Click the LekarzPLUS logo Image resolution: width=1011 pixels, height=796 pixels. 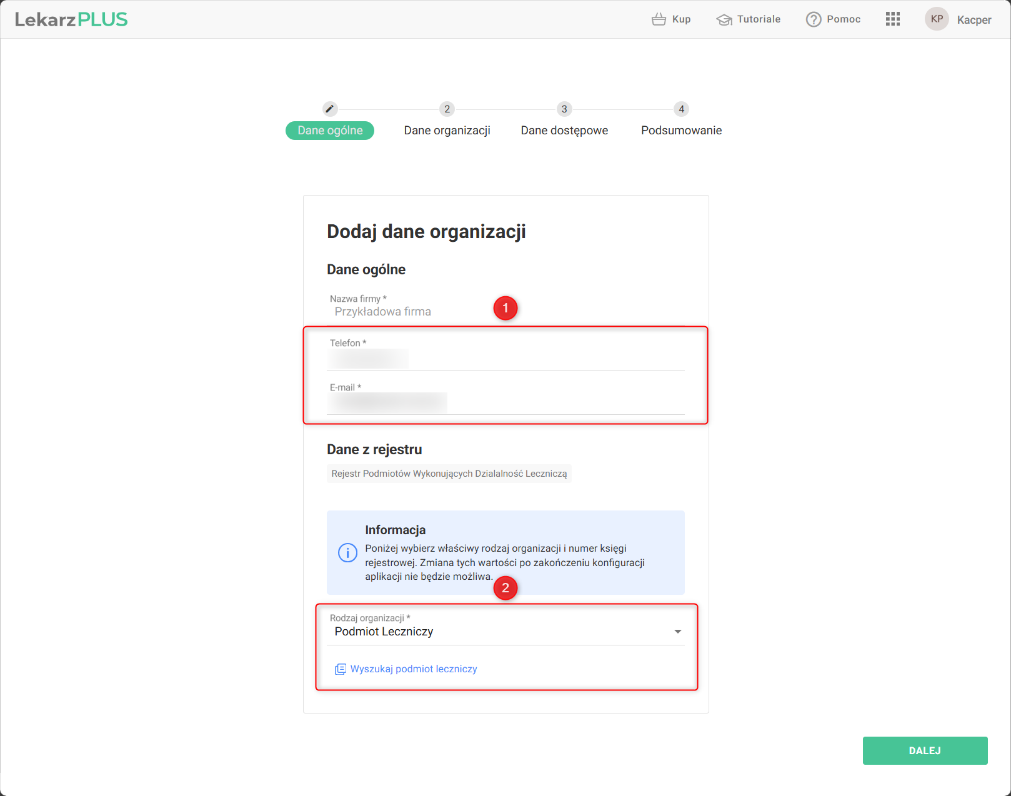[x=71, y=19]
